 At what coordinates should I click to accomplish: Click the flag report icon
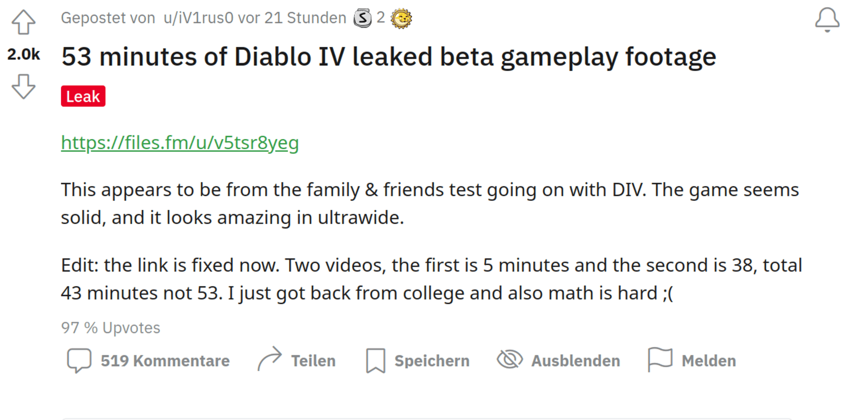coord(660,360)
